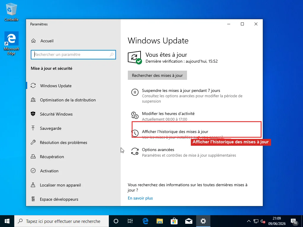Click the gear sync icon for Options avancées

[x=135, y=151]
